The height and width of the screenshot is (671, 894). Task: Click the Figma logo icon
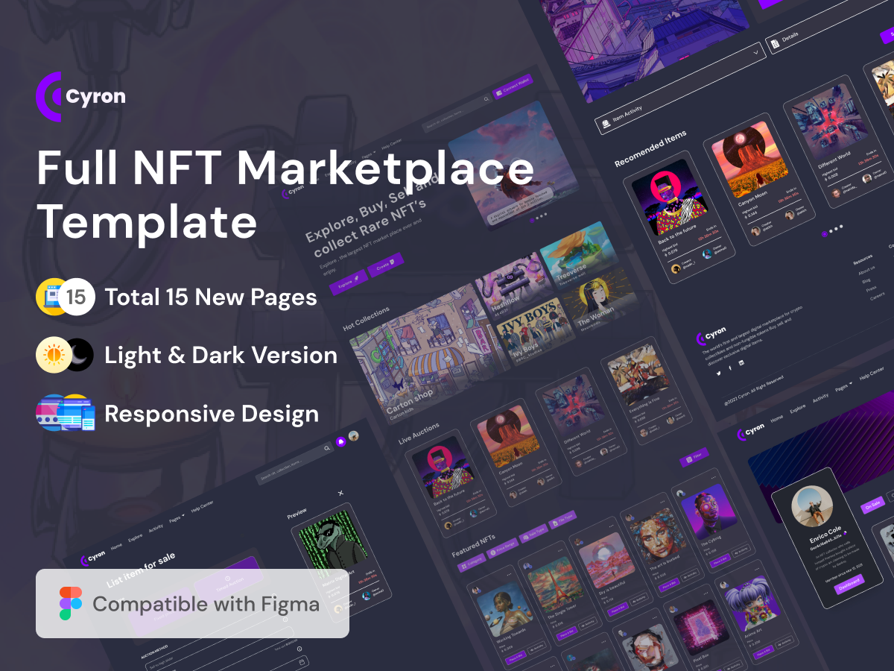(71, 603)
